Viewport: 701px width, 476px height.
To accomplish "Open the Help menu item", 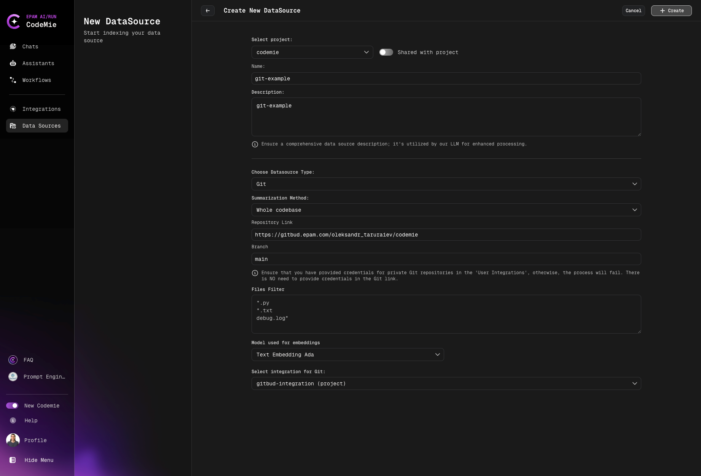I will (13, 420).
